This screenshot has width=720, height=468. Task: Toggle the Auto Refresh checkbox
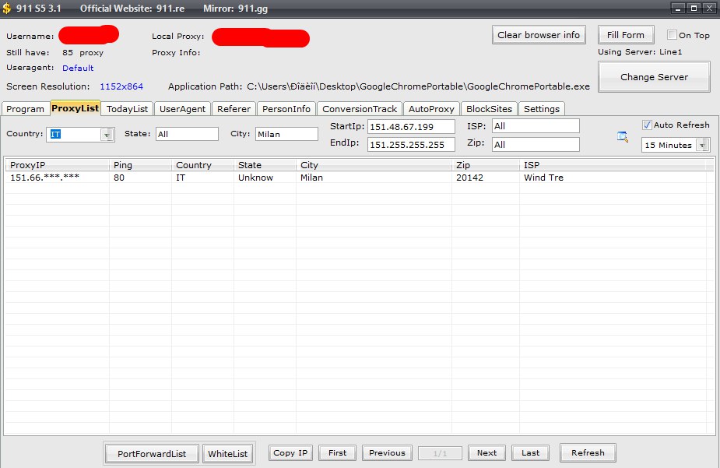(x=648, y=125)
